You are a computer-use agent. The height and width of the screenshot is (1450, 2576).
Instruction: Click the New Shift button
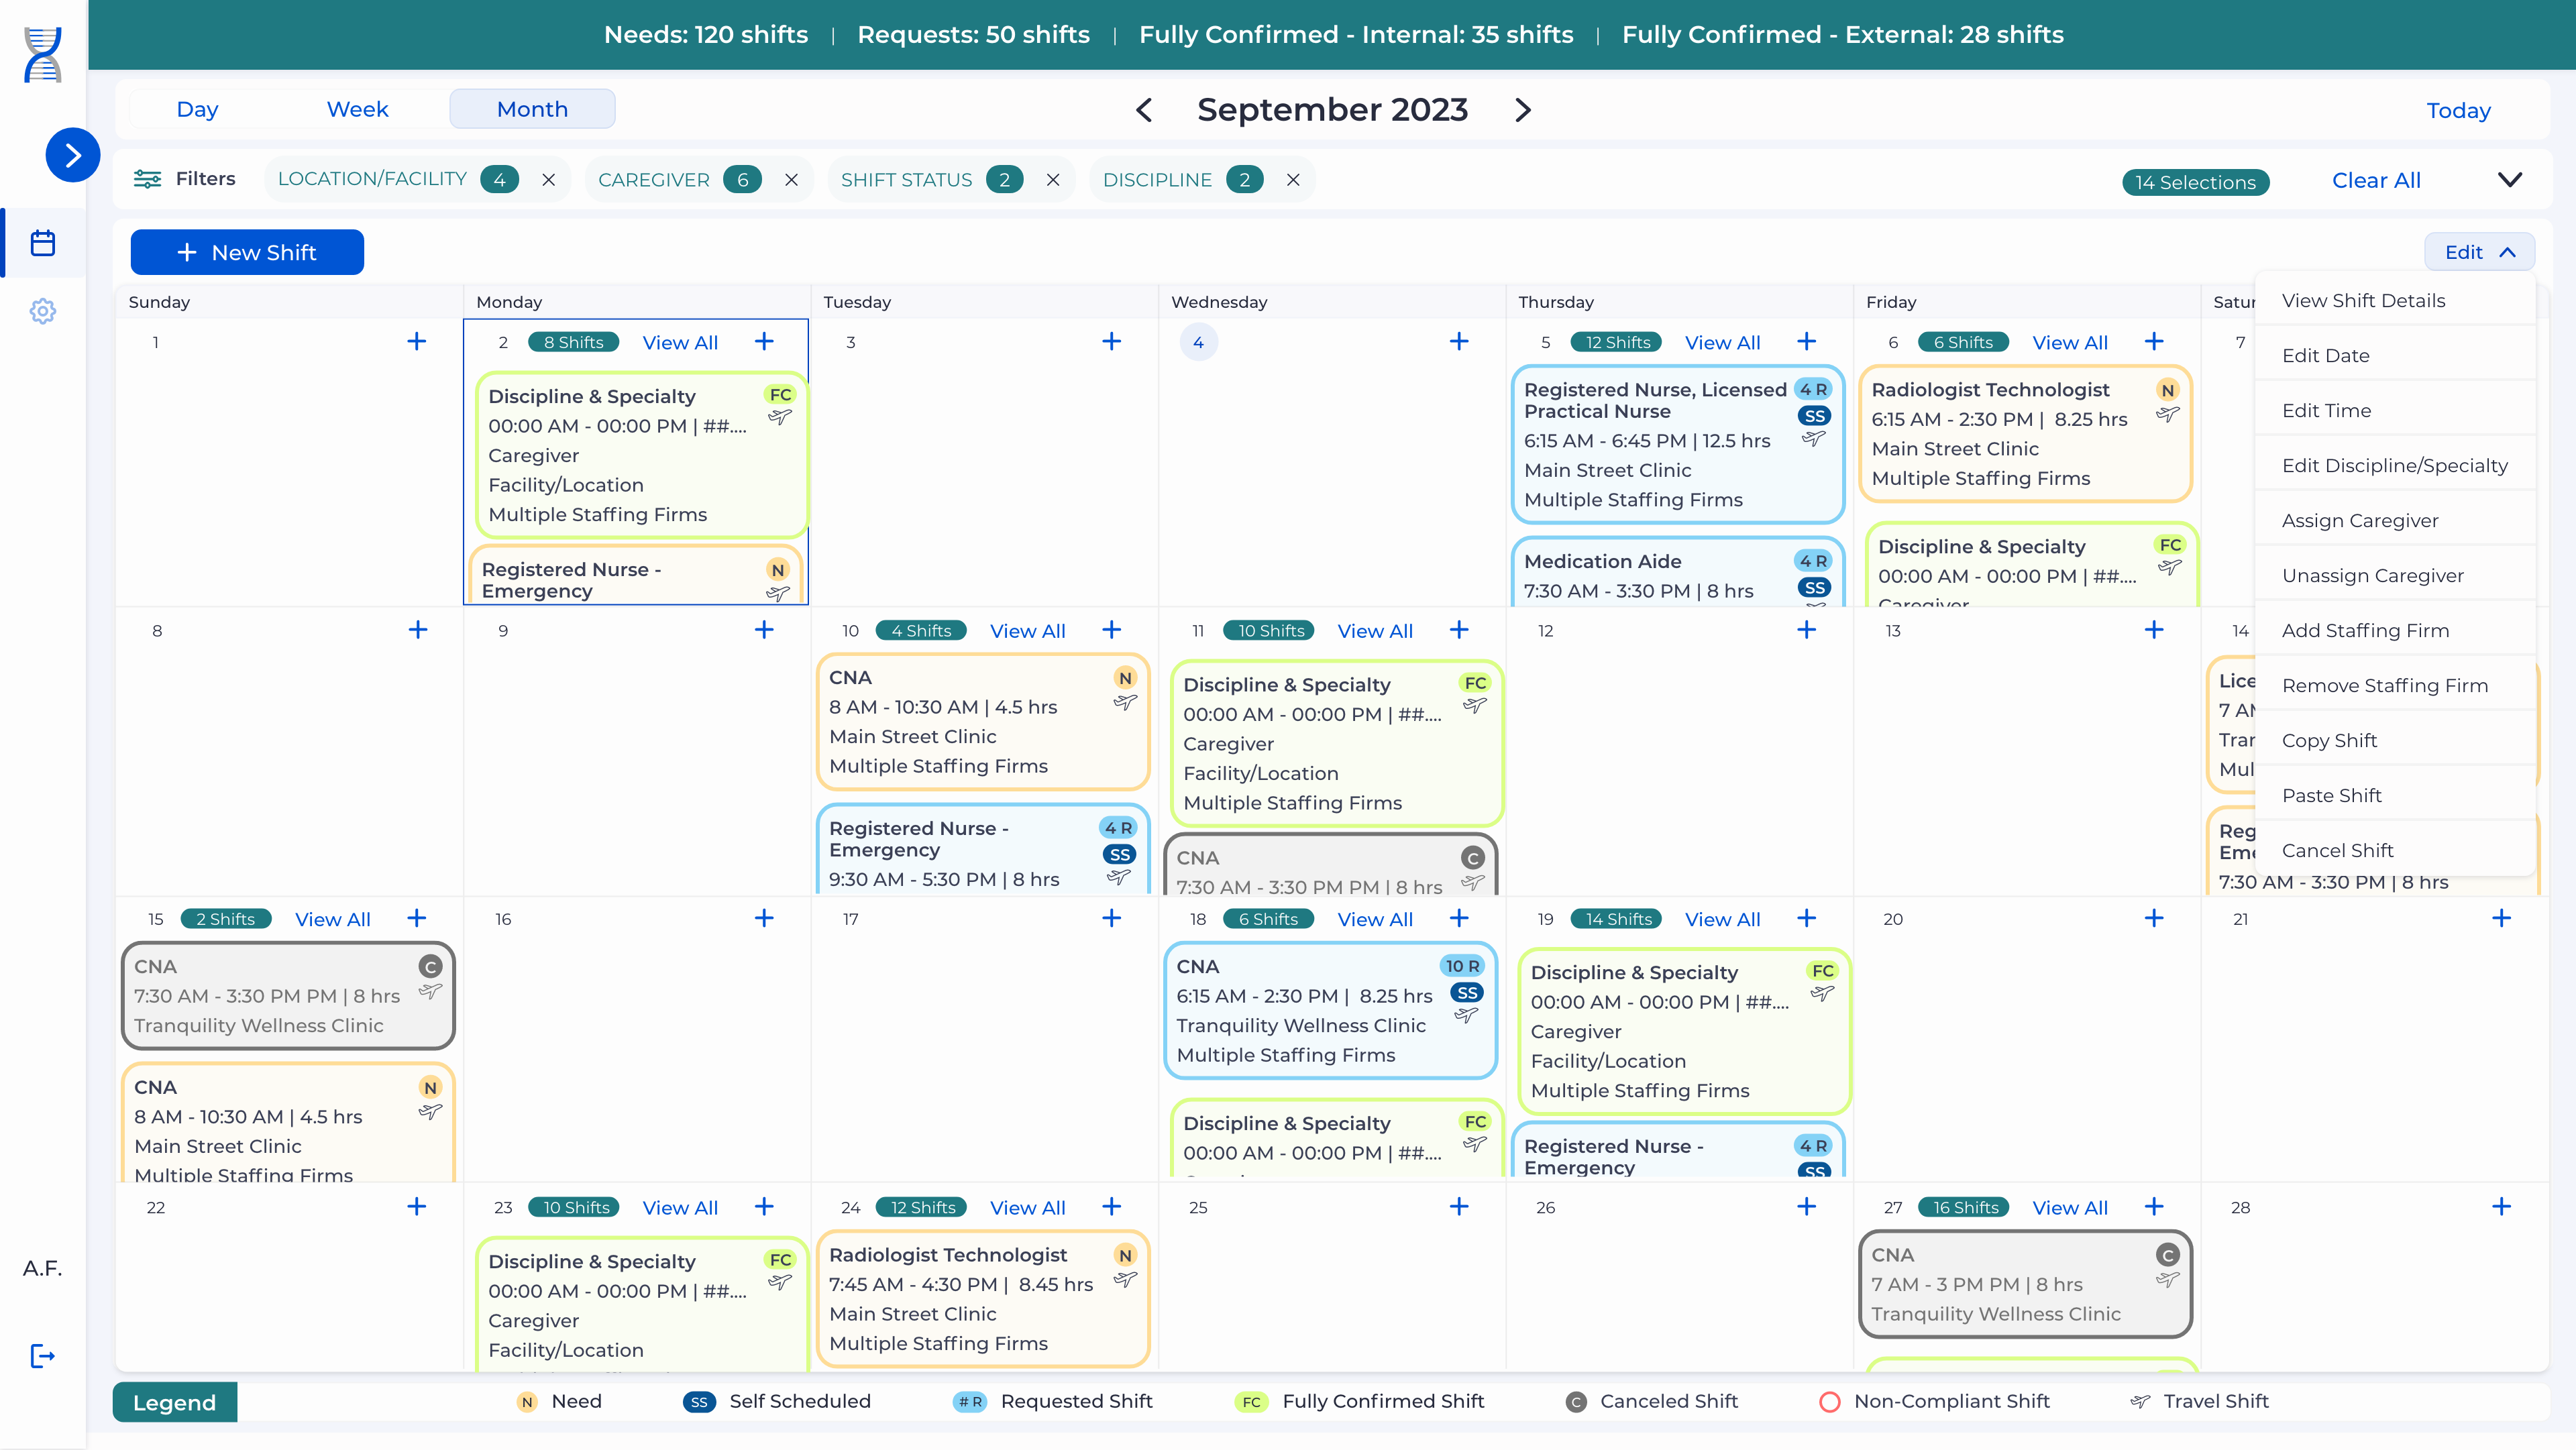[247, 252]
